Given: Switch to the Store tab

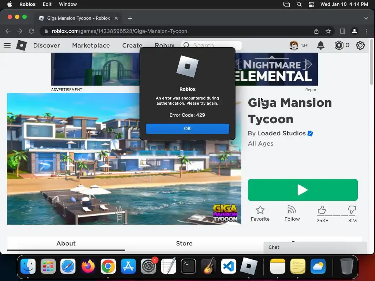Looking at the screenshot, I should pyautogui.click(x=184, y=243).
